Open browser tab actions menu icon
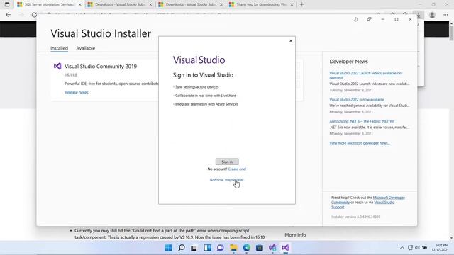 pyautogui.click(x=7, y=5)
